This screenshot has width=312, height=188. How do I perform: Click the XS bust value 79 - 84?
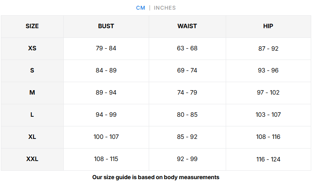click(x=106, y=48)
